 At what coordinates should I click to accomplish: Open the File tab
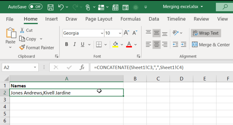coord(10,19)
